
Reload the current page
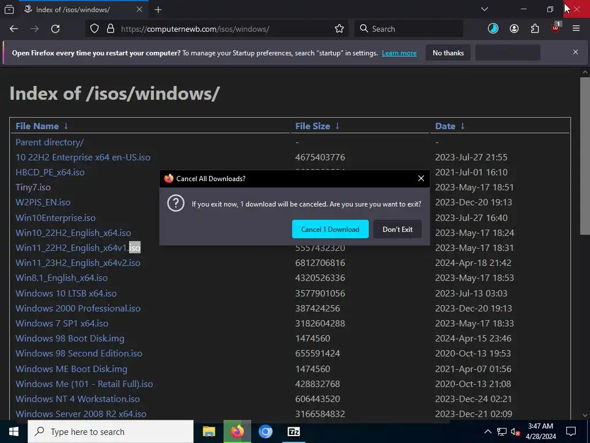[55, 29]
